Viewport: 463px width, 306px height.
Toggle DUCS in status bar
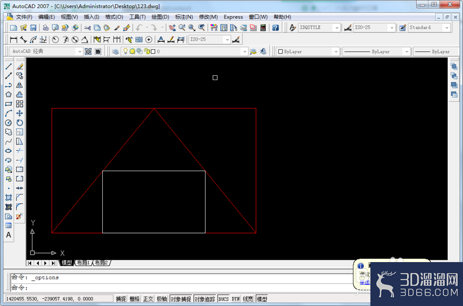[224, 299]
